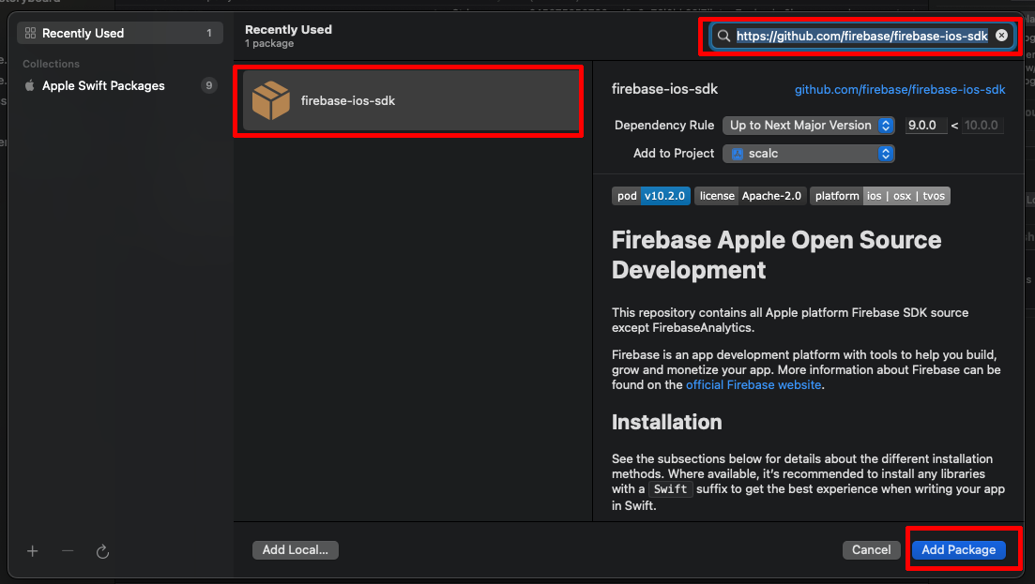Click the pod v10.2.0 badge
This screenshot has width=1035, height=584.
click(x=651, y=196)
